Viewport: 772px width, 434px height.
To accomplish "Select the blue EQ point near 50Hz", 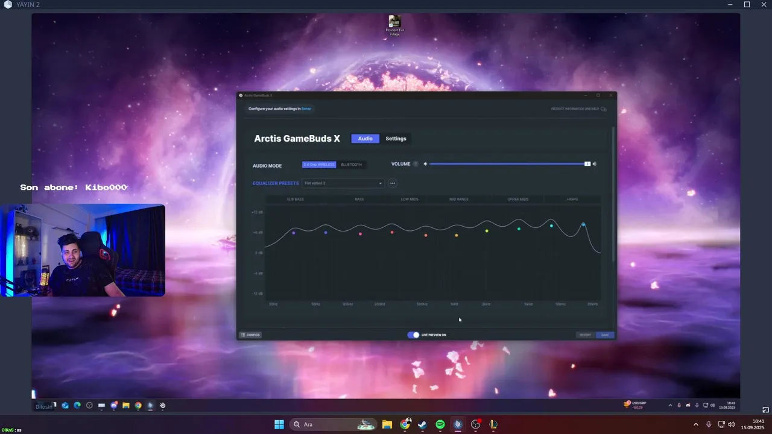I will (326, 233).
